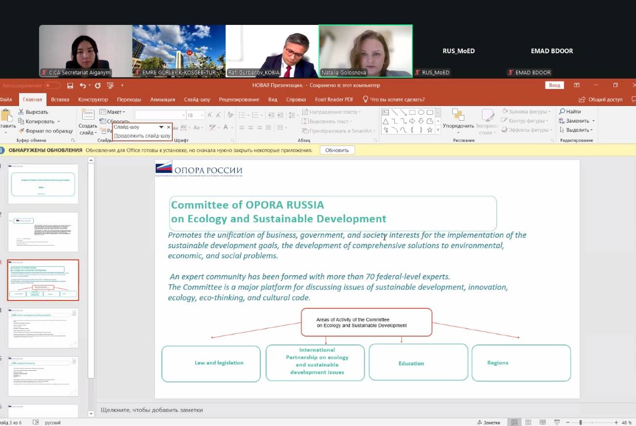Switch to the Анимация ribbon tab
The height and width of the screenshot is (426, 636).
pos(162,99)
